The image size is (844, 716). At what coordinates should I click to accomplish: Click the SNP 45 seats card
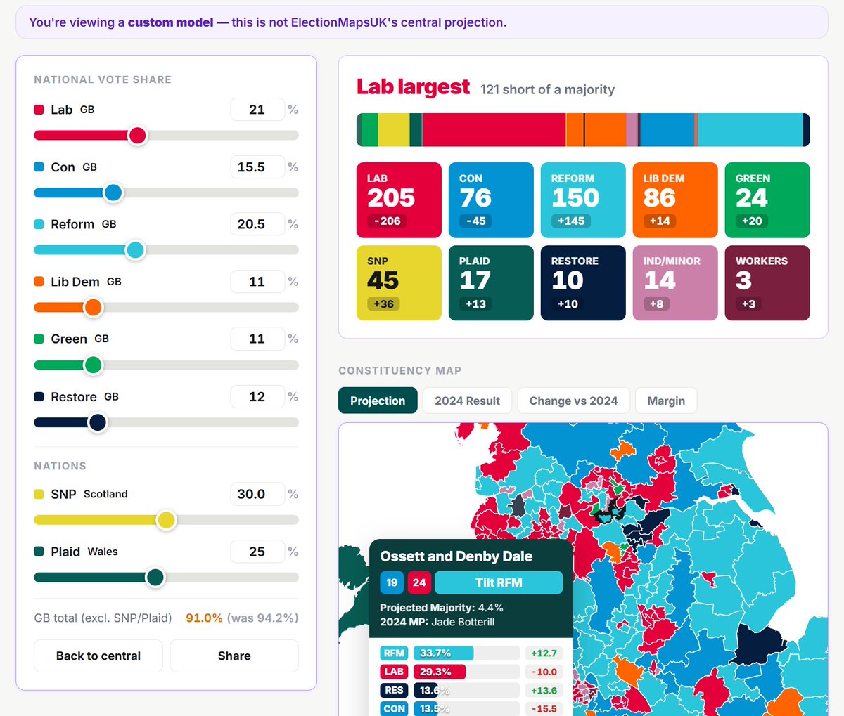[x=399, y=282]
